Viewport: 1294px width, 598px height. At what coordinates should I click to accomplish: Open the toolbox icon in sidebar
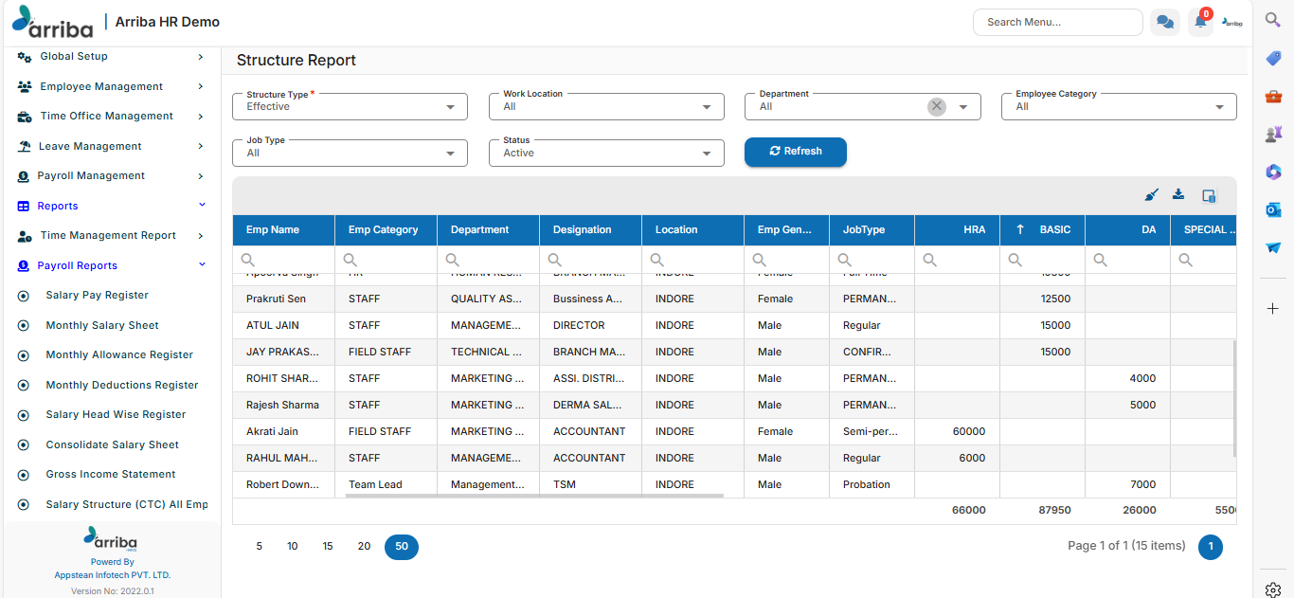(1273, 97)
